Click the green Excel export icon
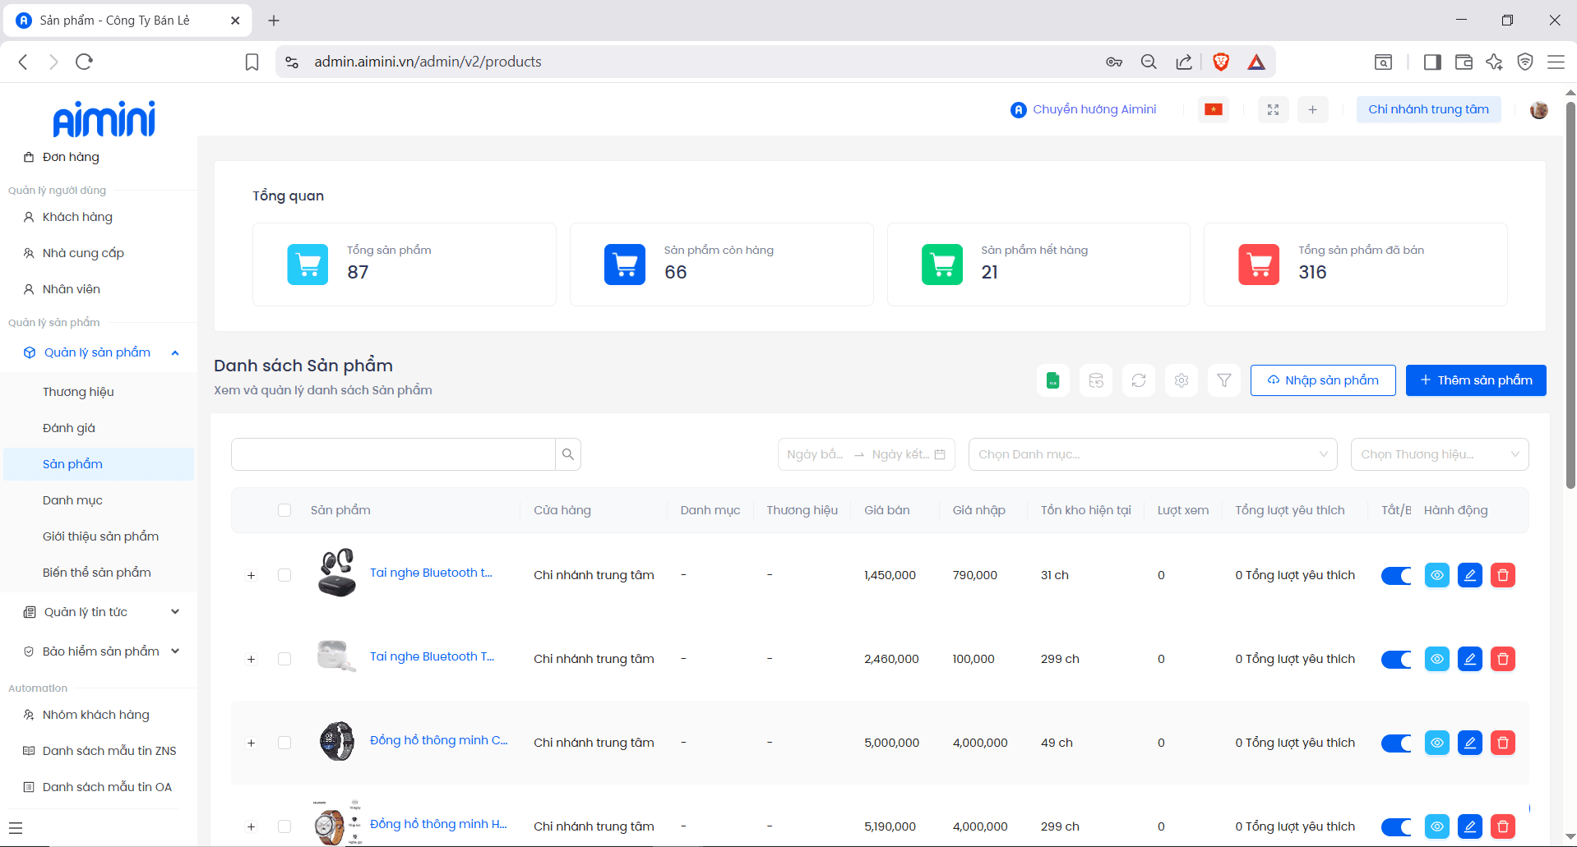Image resolution: width=1577 pixels, height=847 pixels. 1052,380
